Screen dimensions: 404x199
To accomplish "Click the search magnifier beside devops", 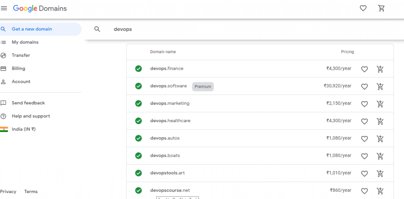I will click(97, 29).
